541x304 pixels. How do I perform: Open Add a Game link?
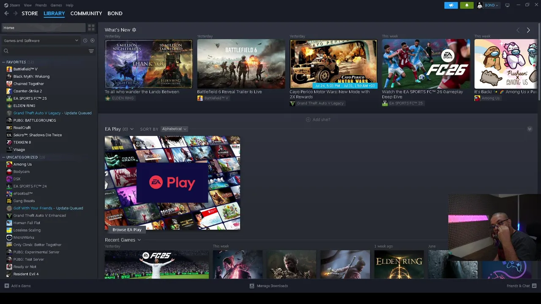pyautogui.click(x=21, y=286)
